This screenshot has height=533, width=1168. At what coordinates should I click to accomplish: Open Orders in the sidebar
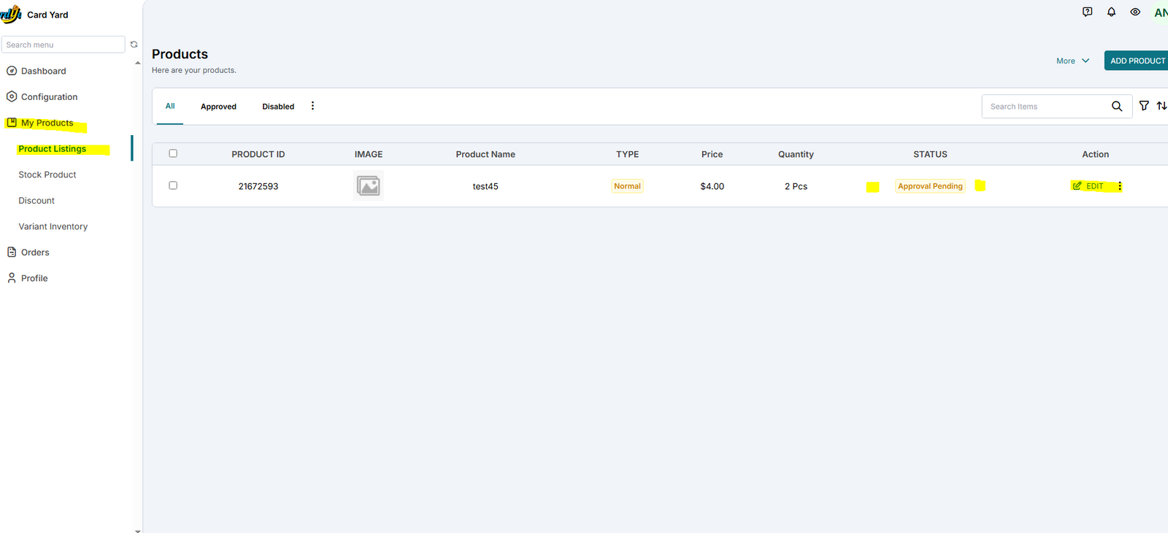(x=35, y=253)
